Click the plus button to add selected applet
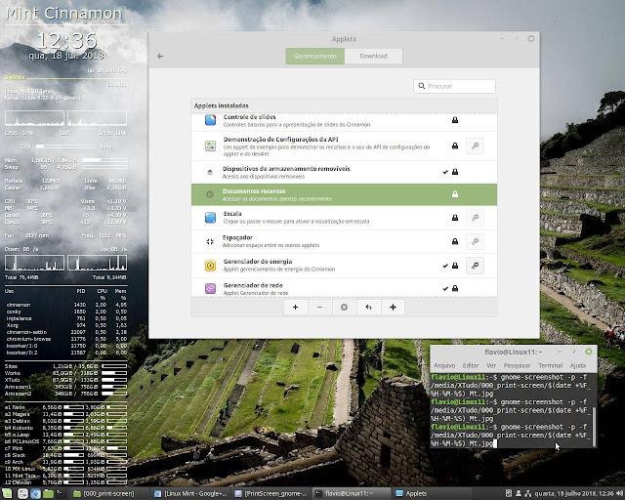Image resolution: width=625 pixels, height=500 pixels. [x=295, y=307]
